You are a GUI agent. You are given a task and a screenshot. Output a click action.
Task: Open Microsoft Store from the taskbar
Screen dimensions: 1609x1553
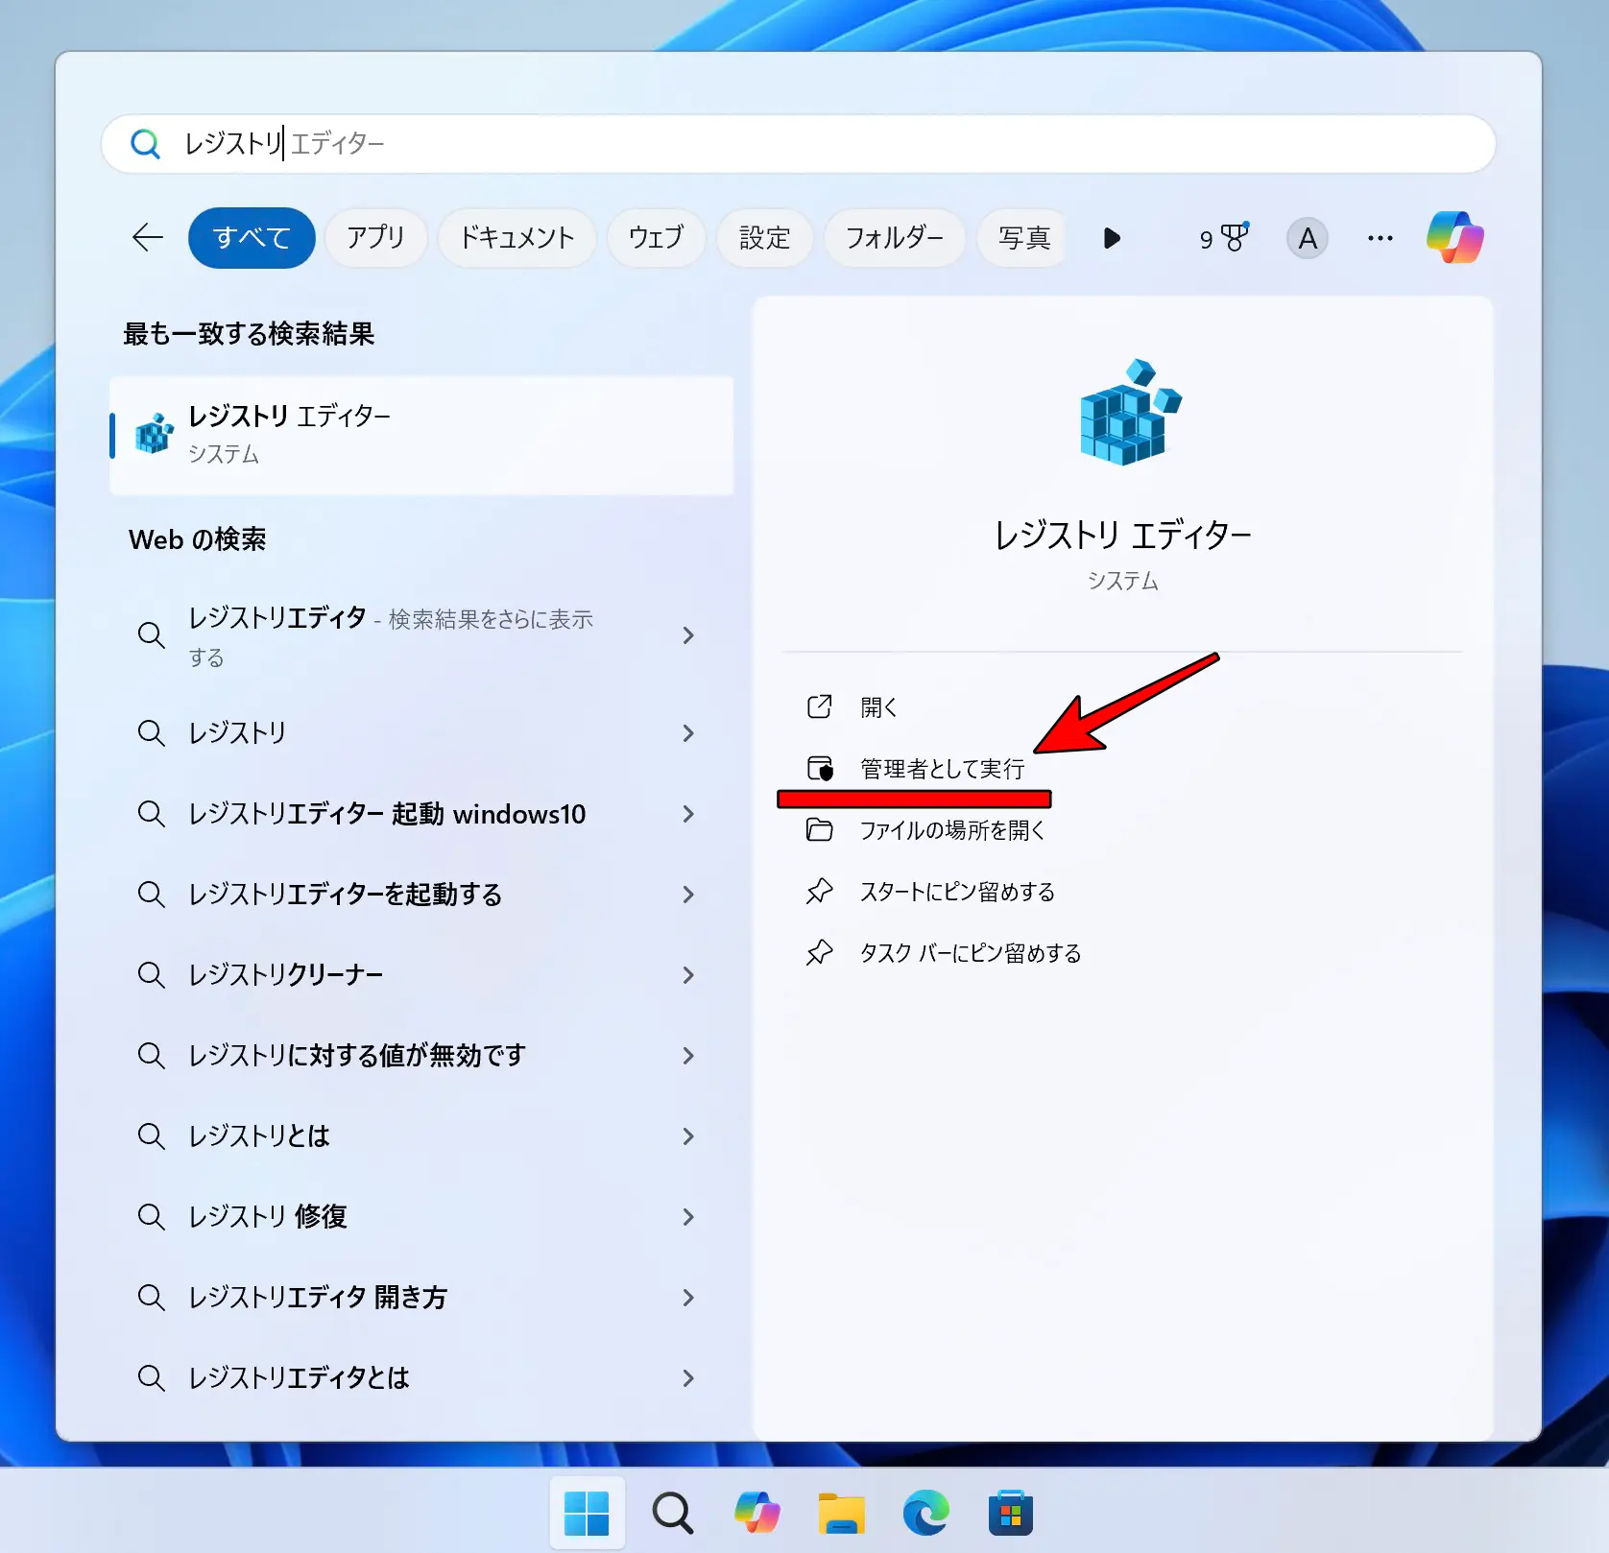(1010, 1512)
